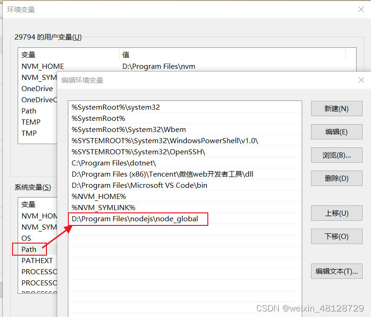Click the 删除(D) delete button

tap(337, 178)
